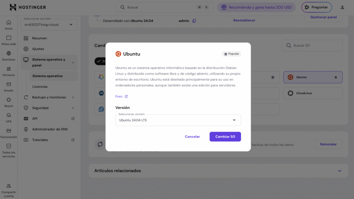Open the account profile icon top right
This screenshot has width=354, height=199.
click(x=342, y=7)
